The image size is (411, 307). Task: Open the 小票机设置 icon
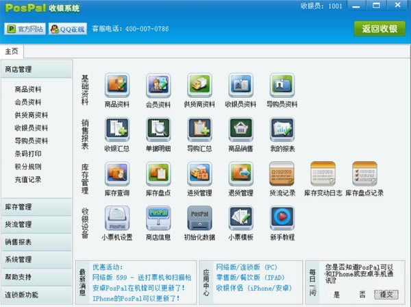[x=116, y=219]
